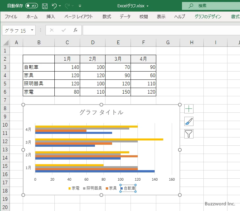Open the ページ レイアウト tab
This screenshot has height=211, width=240.
click(78, 16)
